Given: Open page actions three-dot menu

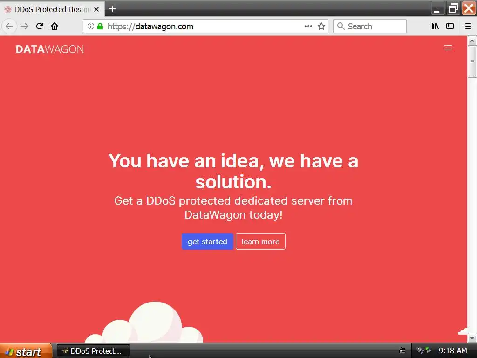Looking at the screenshot, I should pyautogui.click(x=308, y=26).
